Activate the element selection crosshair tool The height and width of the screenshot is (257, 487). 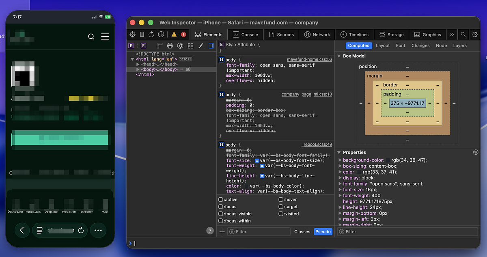[x=133, y=35]
